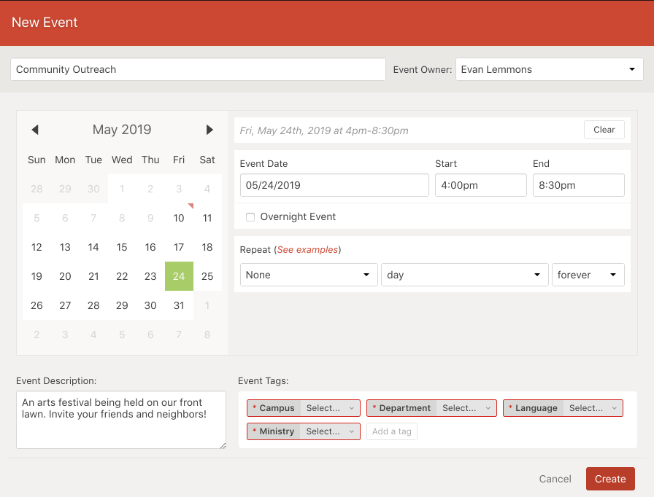
Task: Click the Event Description text area
Action: [121, 420]
